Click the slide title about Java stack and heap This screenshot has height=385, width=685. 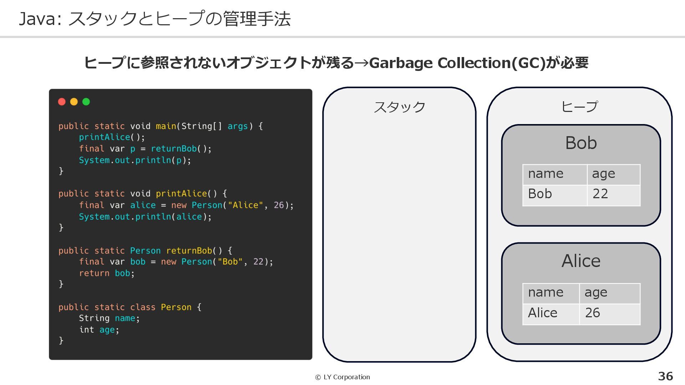154,19
